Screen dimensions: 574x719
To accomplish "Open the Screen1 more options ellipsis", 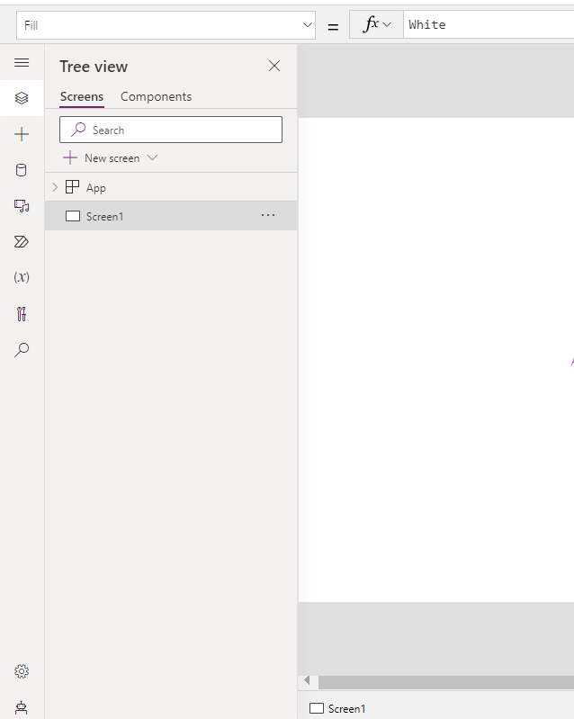I will point(268,215).
